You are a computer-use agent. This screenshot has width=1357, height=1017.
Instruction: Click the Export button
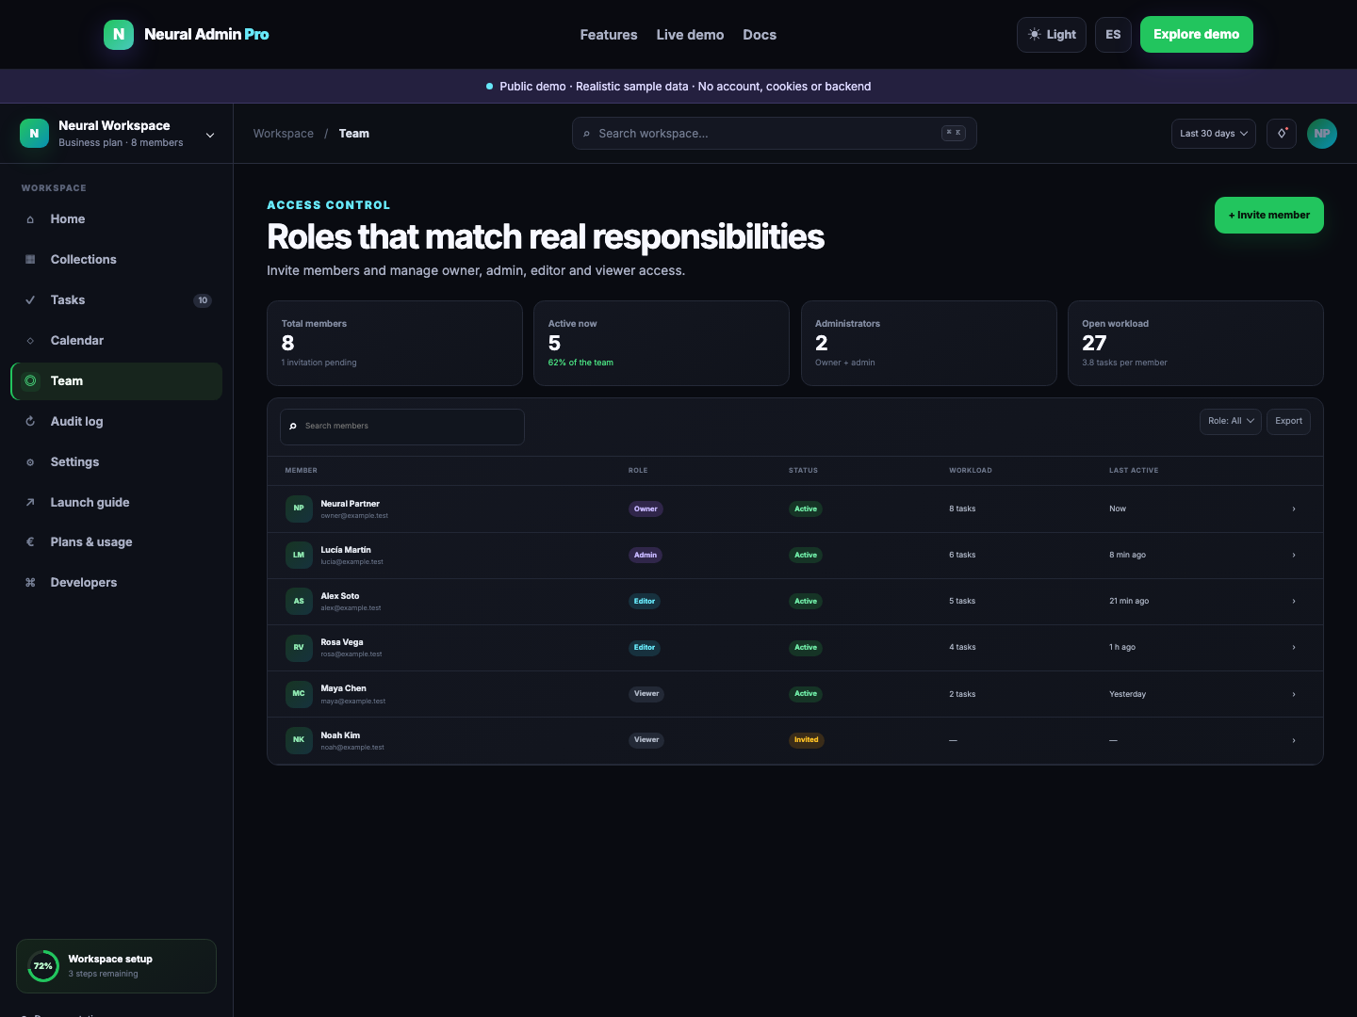click(1288, 421)
